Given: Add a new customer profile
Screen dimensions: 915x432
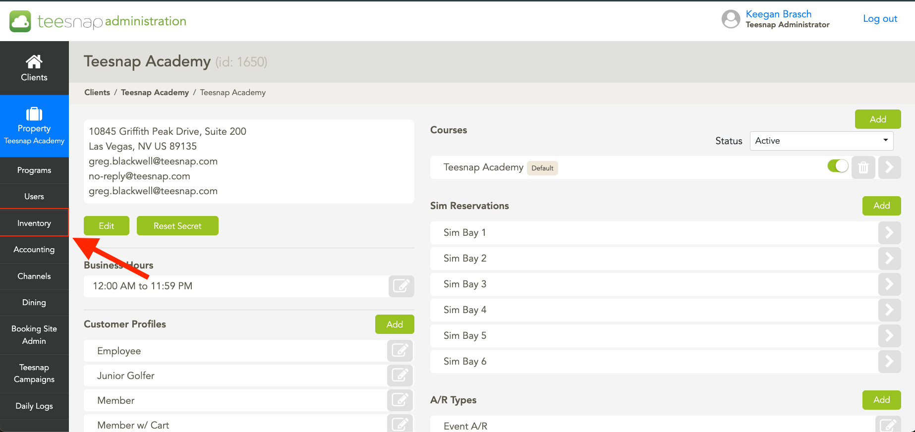Looking at the screenshot, I should pos(395,324).
